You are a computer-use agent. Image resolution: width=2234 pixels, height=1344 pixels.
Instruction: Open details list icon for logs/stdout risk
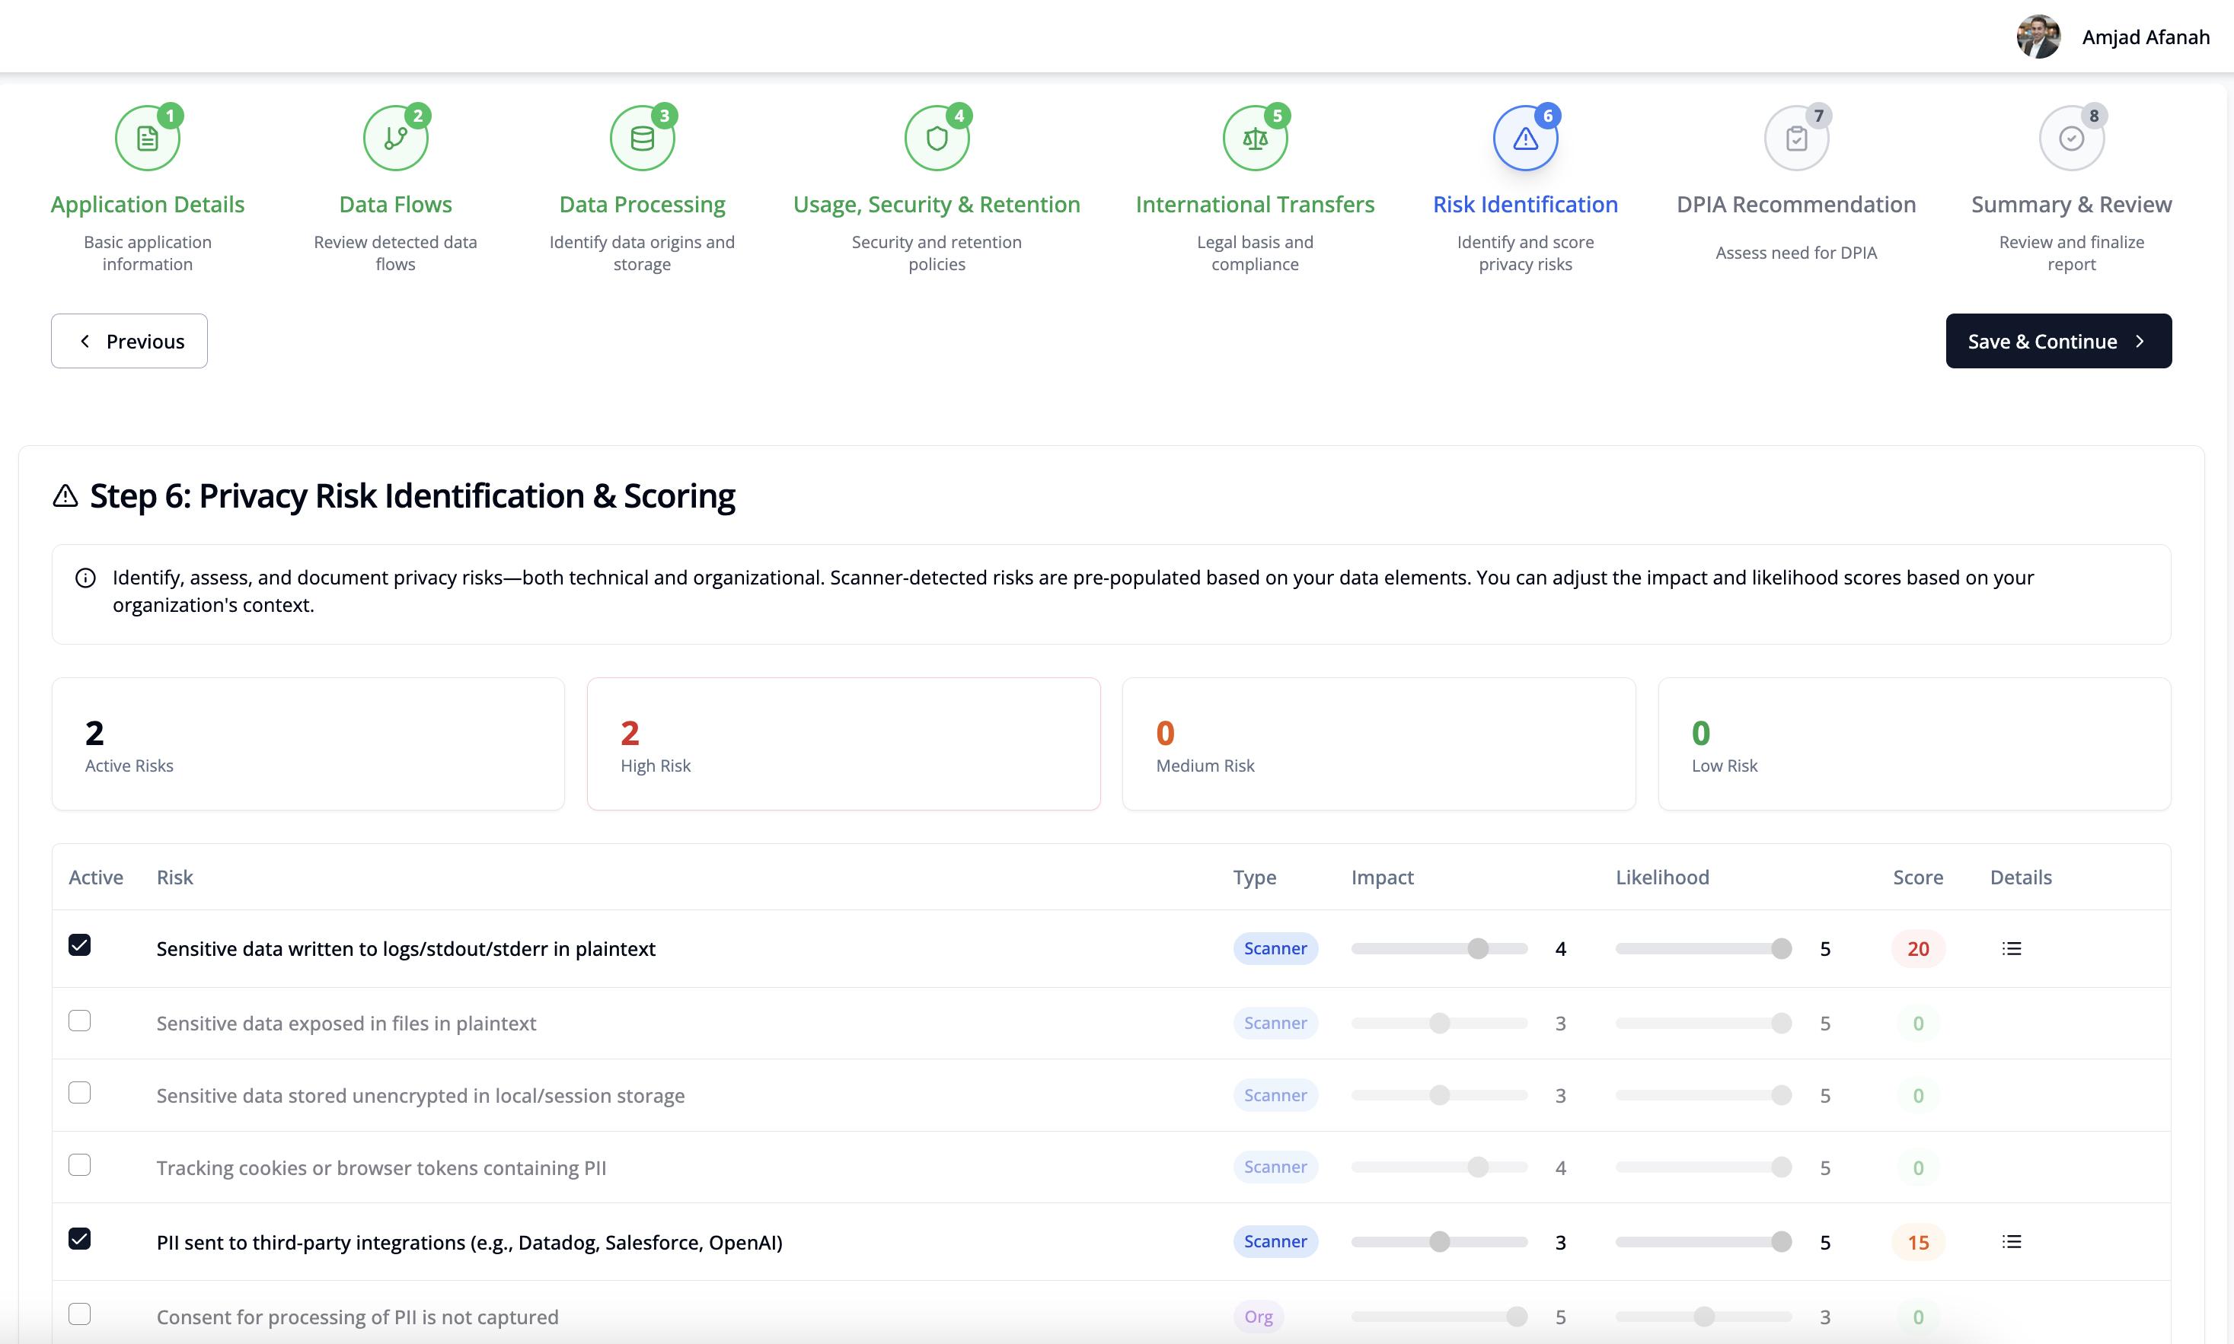(2011, 948)
